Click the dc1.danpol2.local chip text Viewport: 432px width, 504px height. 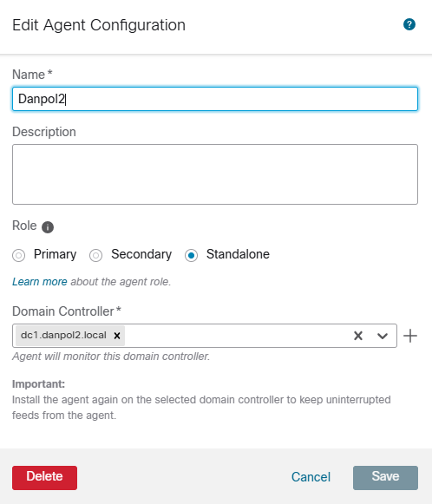pyautogui.click(x=63, y=335)
